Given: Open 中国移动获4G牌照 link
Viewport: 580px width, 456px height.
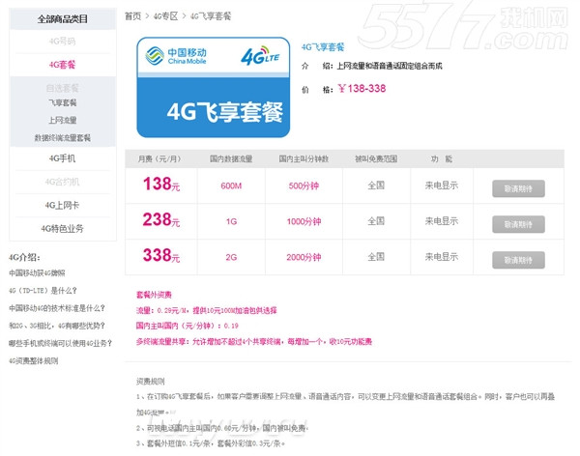Looking at the screenshot, I should click(x=37, y=273).
